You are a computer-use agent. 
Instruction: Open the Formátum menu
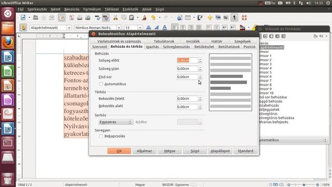pos(92,9)
